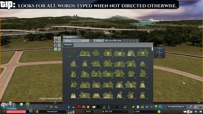The height and width of the screenshot is (114, 203).
Task: Toggle the game speed arrows button
Action: tap(31, 111)
